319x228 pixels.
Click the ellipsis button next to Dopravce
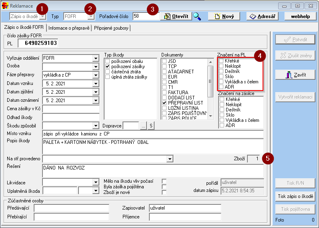143,126
